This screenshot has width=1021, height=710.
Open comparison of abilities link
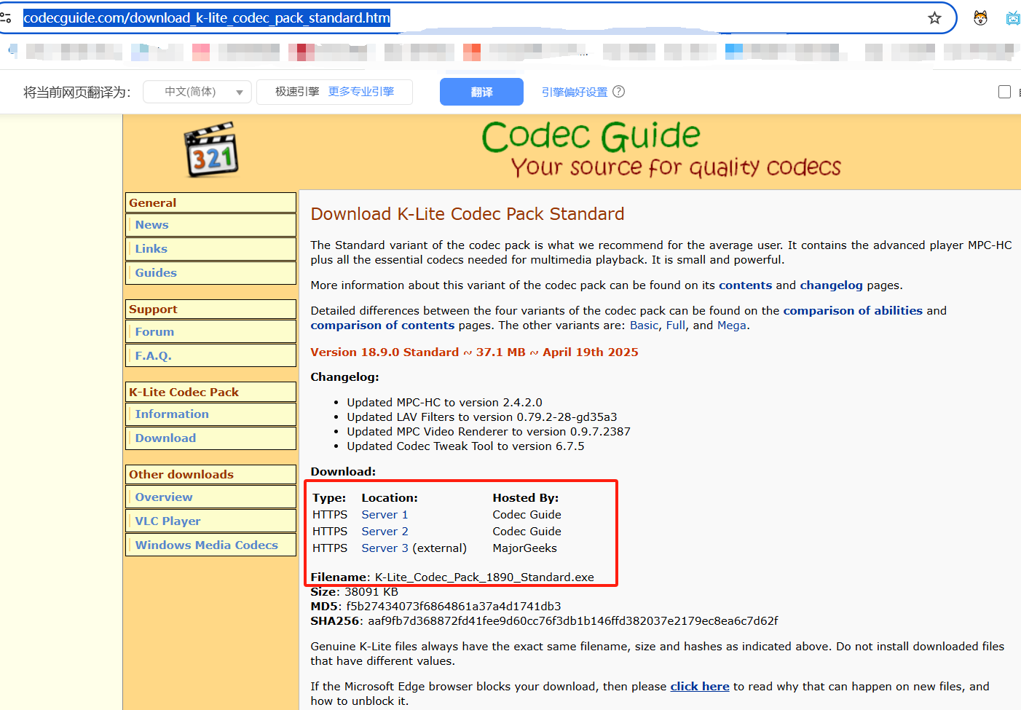click(853, 311)
